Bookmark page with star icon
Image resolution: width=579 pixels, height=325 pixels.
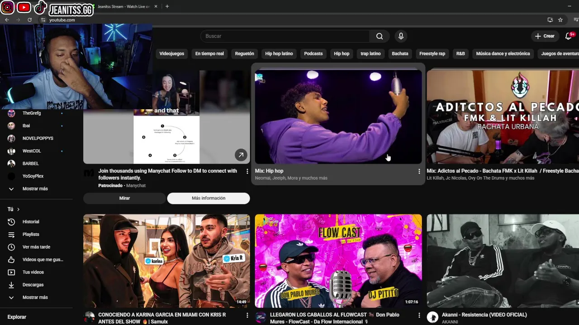(x=560, y=20)
